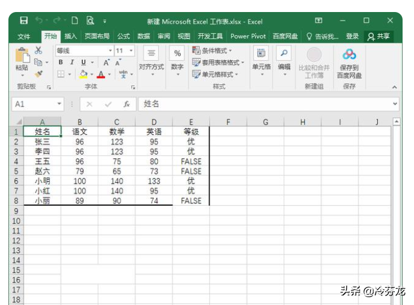Click the Cut scissors icon
This screenshot has height=305, width=414.
(38, 50)
